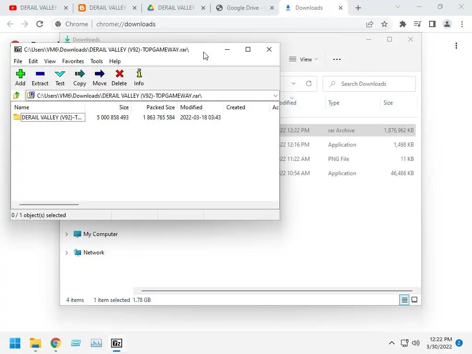Viewport: 472px width, 354px height.
Task: Switch Explorer to large icons view
Action: [414, 300]
